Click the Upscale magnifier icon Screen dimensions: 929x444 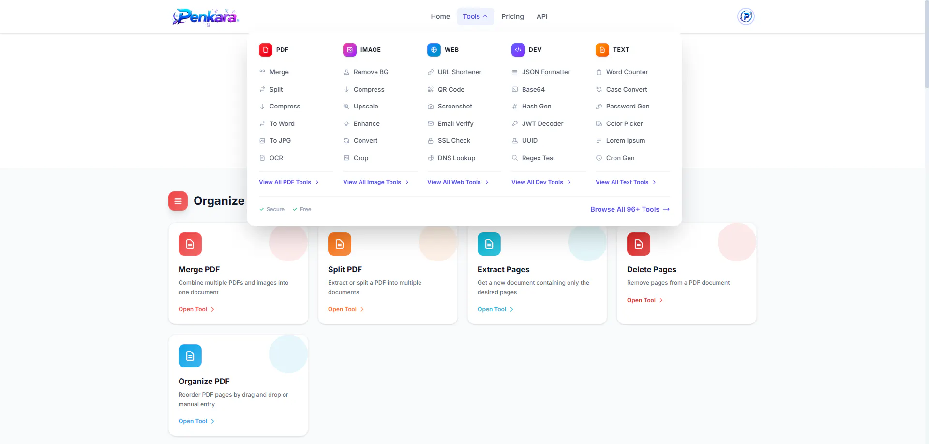(x=346, y=107)
